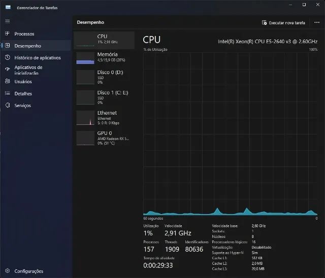Click the Suporte ao Hyper-V label

[228, 253]
